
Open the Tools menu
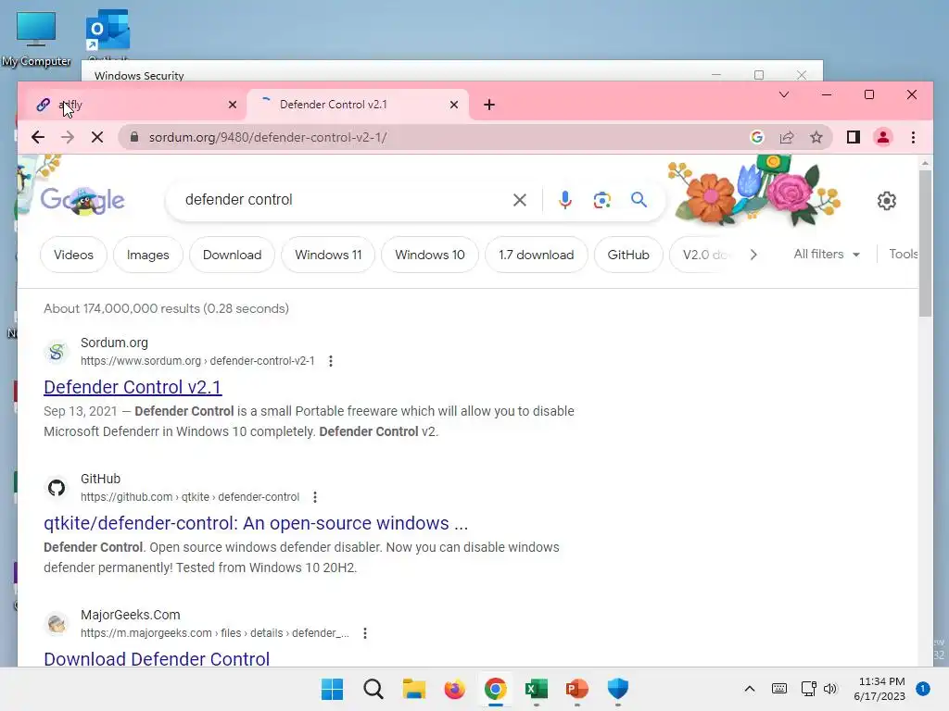tap(903, 254)
